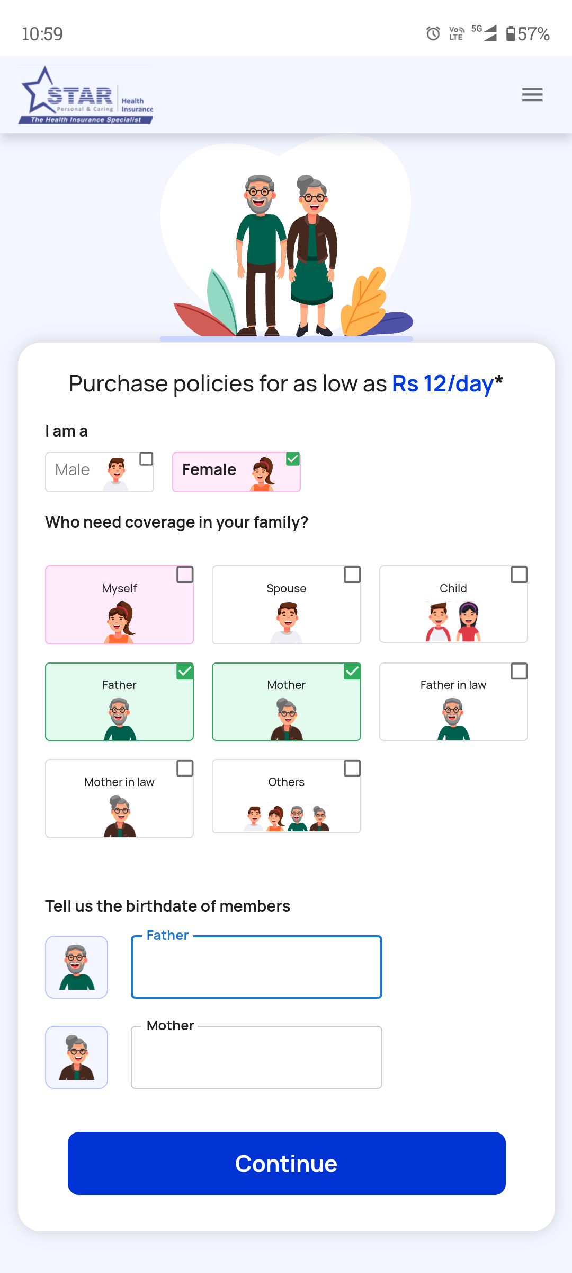Screen dimensions: 572x1273
Task: Tap the alarm icon in status bar
Action: click(433, 34)
